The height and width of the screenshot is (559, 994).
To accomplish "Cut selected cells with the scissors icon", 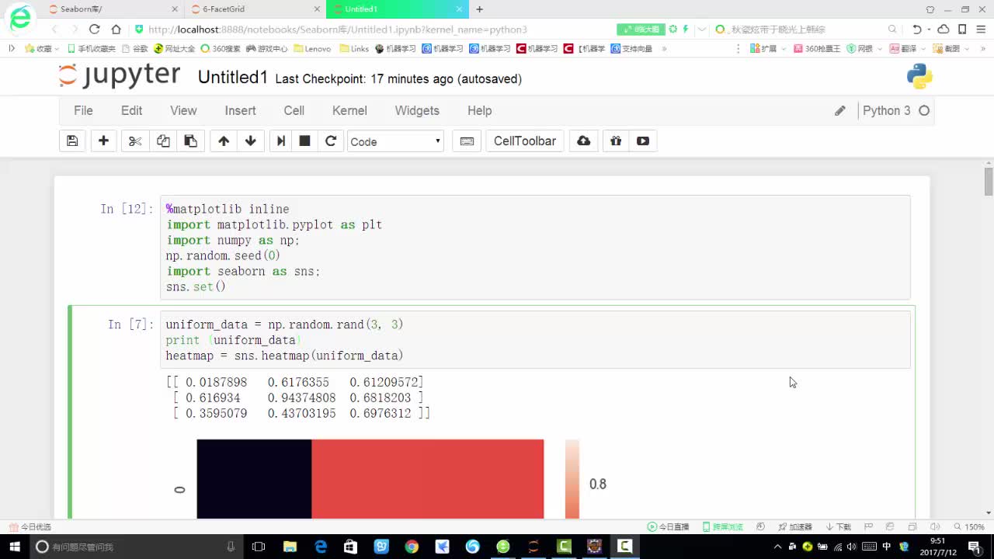I will coord(135,141).
